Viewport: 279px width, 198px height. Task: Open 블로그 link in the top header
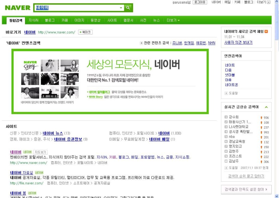pos(248,2)
